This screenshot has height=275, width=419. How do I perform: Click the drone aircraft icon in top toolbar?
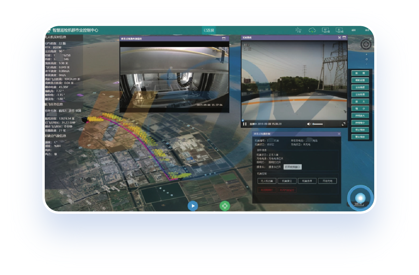click(298, 30)
